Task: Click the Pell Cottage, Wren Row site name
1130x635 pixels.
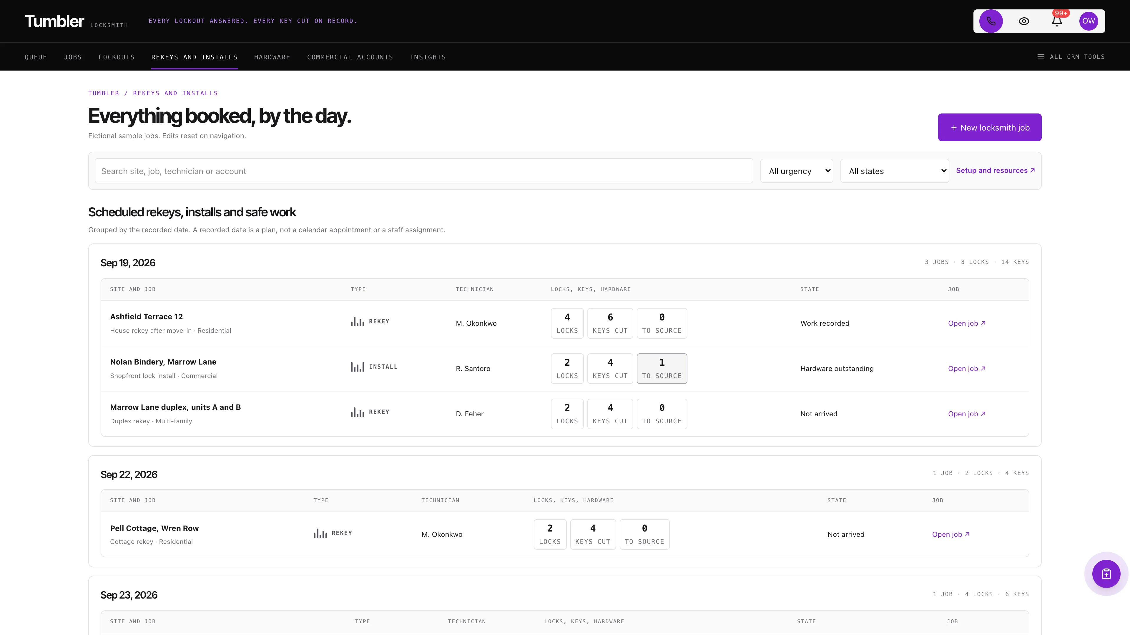Action: [154, 528]
